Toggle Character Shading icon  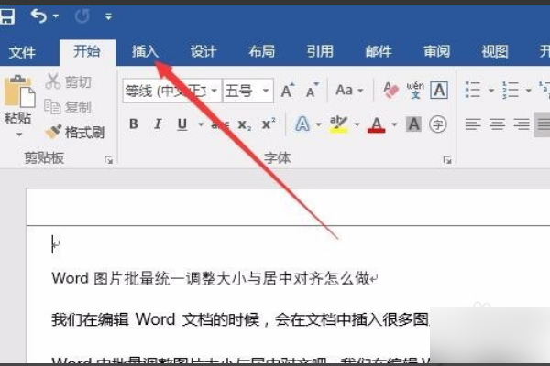tap(413, 124)
